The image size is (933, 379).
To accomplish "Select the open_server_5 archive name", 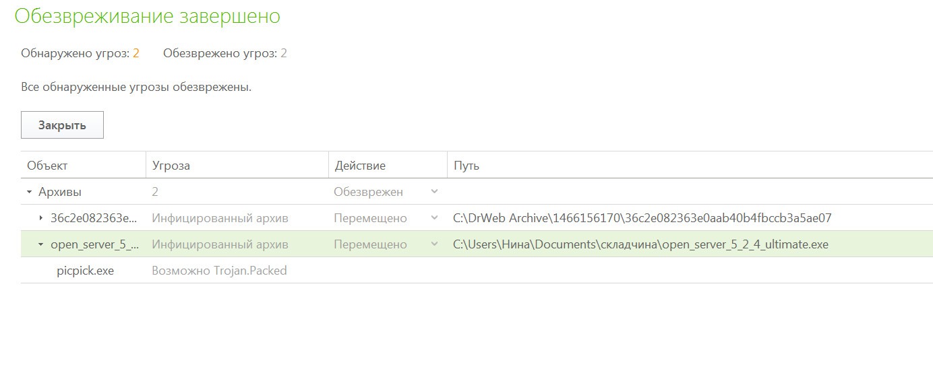I will pos(94,244).
